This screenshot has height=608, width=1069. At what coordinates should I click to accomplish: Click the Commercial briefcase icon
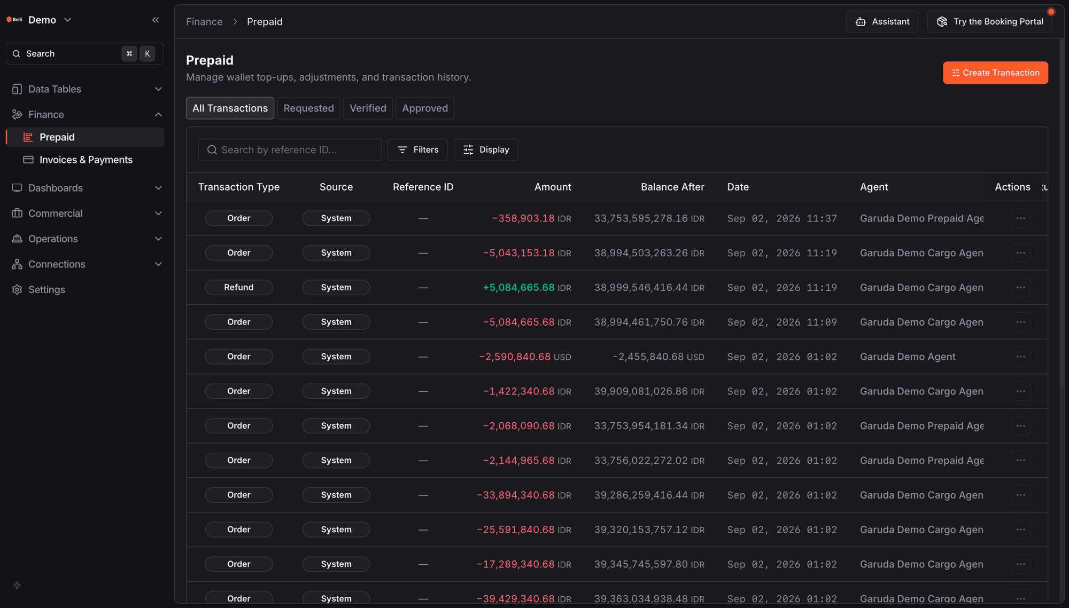[17, 213]
